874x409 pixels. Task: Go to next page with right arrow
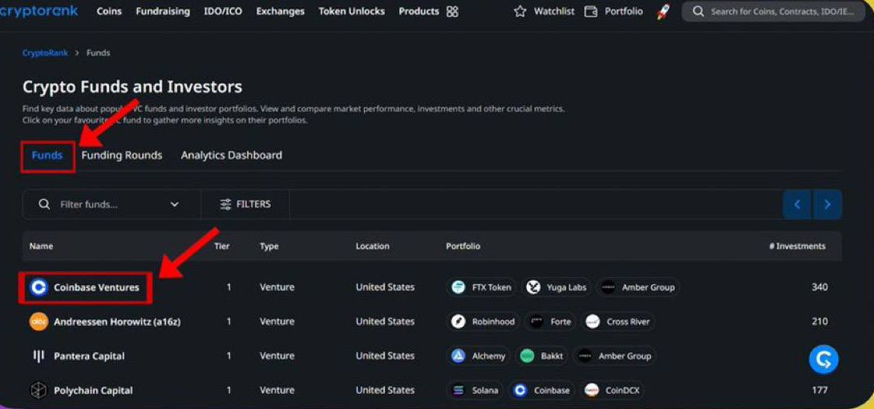point(827,204)
